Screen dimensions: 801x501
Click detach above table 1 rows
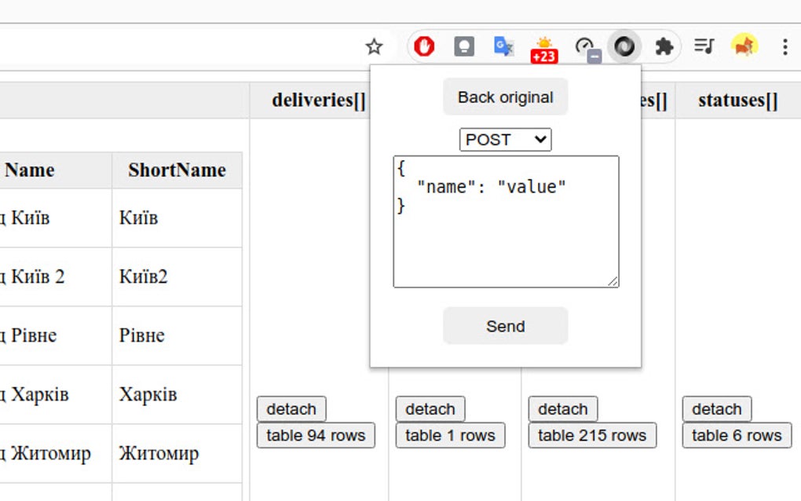click(430, 408)
